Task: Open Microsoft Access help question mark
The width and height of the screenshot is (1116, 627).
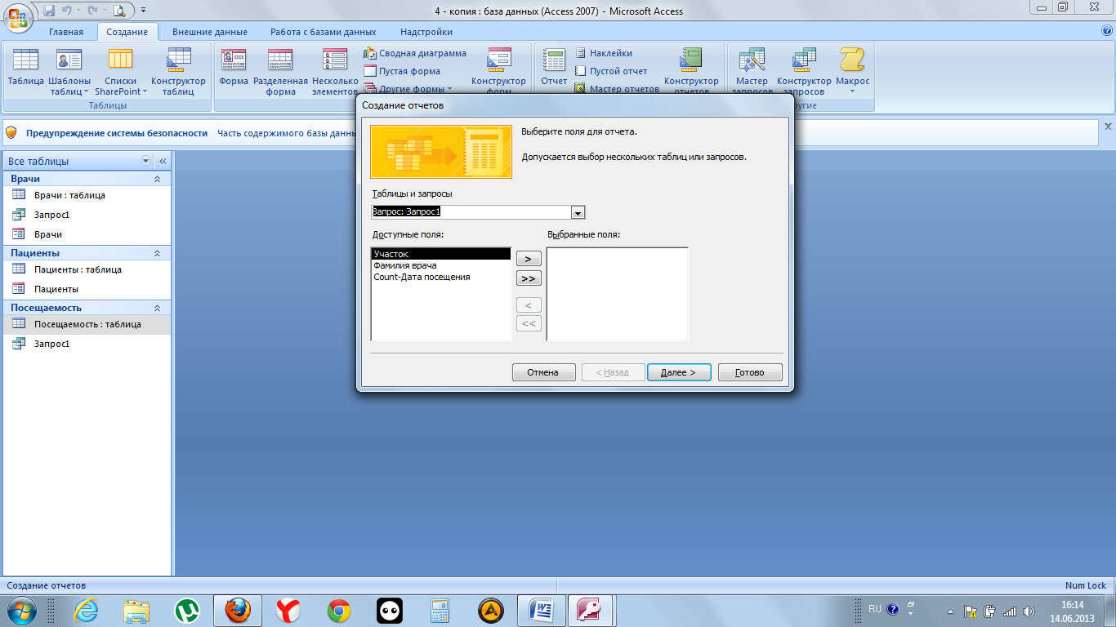Action: pos(1107,30)
